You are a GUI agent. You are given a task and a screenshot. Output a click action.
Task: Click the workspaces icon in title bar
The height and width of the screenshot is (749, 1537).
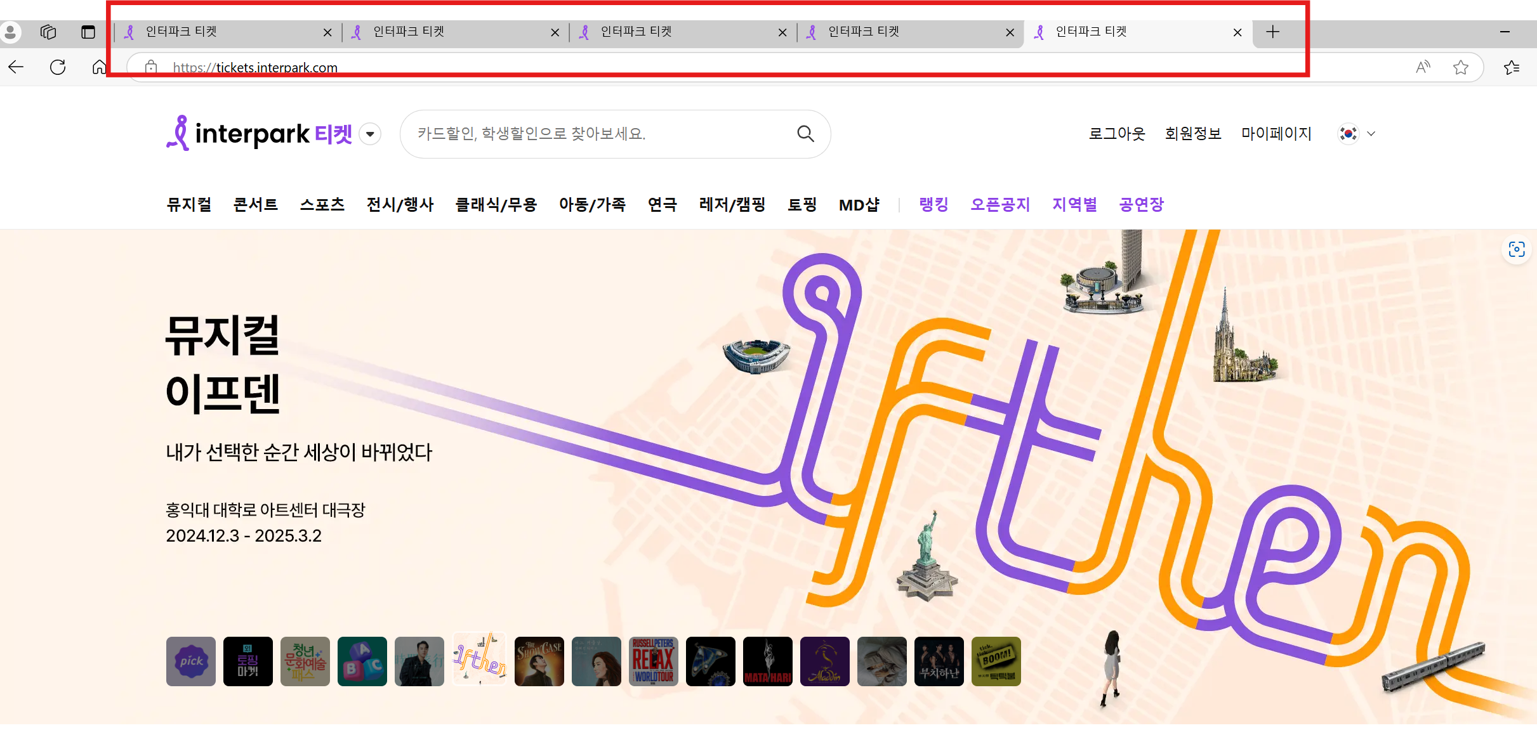(48, 32)
